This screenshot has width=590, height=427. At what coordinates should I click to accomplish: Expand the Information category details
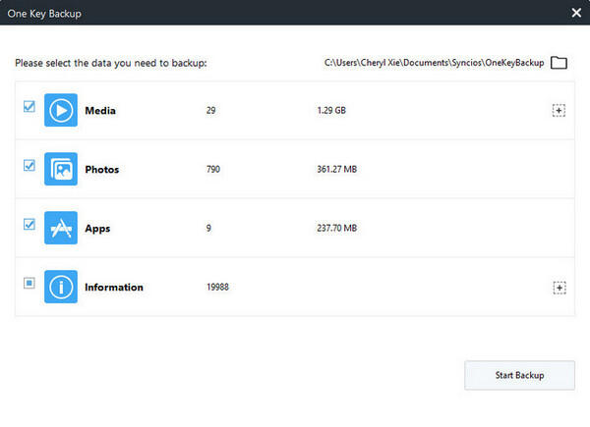[x=559, y=288]
